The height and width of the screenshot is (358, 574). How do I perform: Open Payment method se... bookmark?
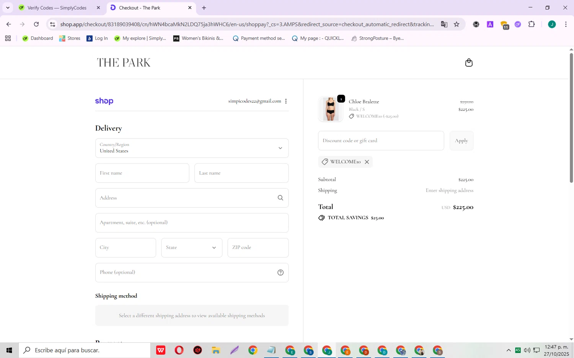click(x=259, y=38)
